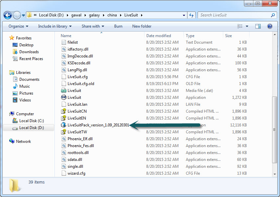
Task: Select the Phoenix_Fes.dll file icon
Action: [64, 146]
